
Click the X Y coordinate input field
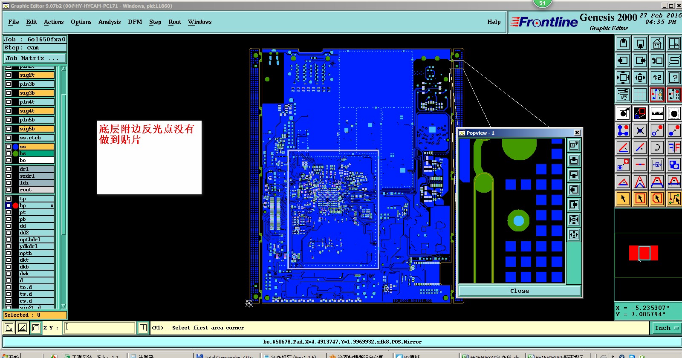(100, 328)
